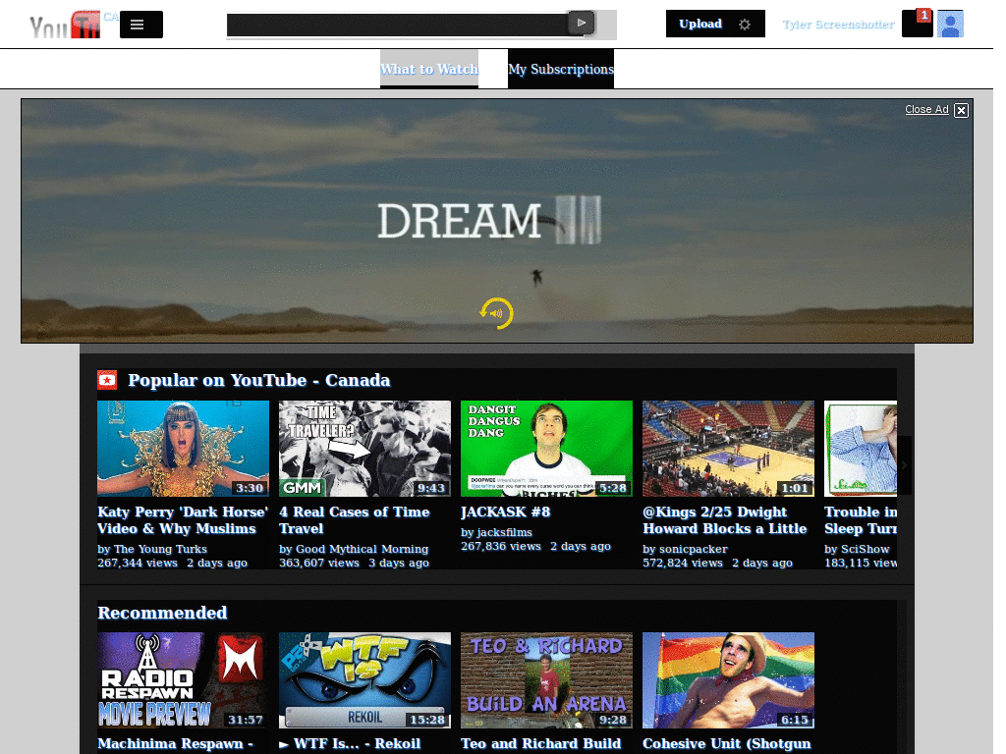Close the ad with the X icon
This screenshot has width=1006, height=754.
coord(961,110)
